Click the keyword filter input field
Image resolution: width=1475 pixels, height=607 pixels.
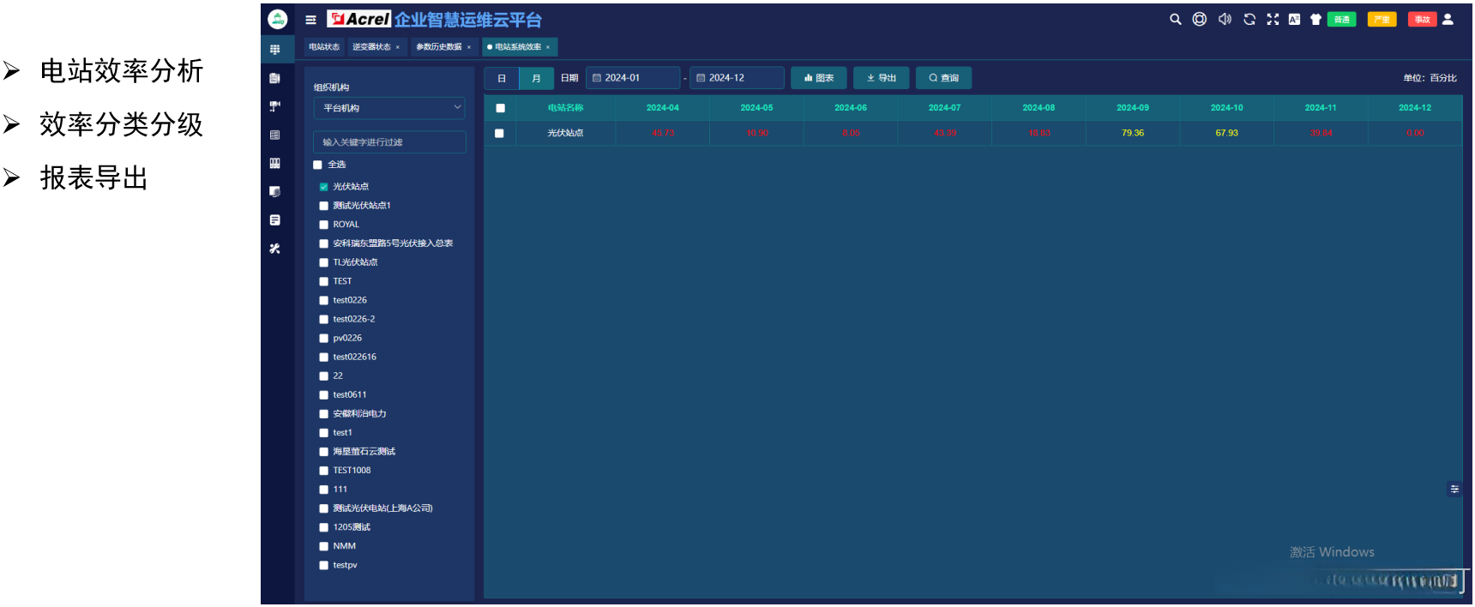pyautogui.click(x=389, y=142)
